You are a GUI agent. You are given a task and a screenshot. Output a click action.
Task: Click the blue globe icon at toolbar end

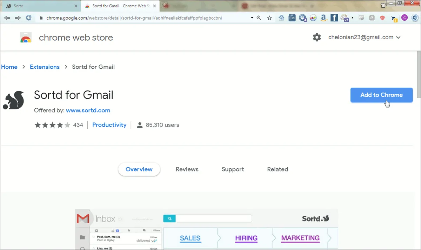click(x=414, y=18)
